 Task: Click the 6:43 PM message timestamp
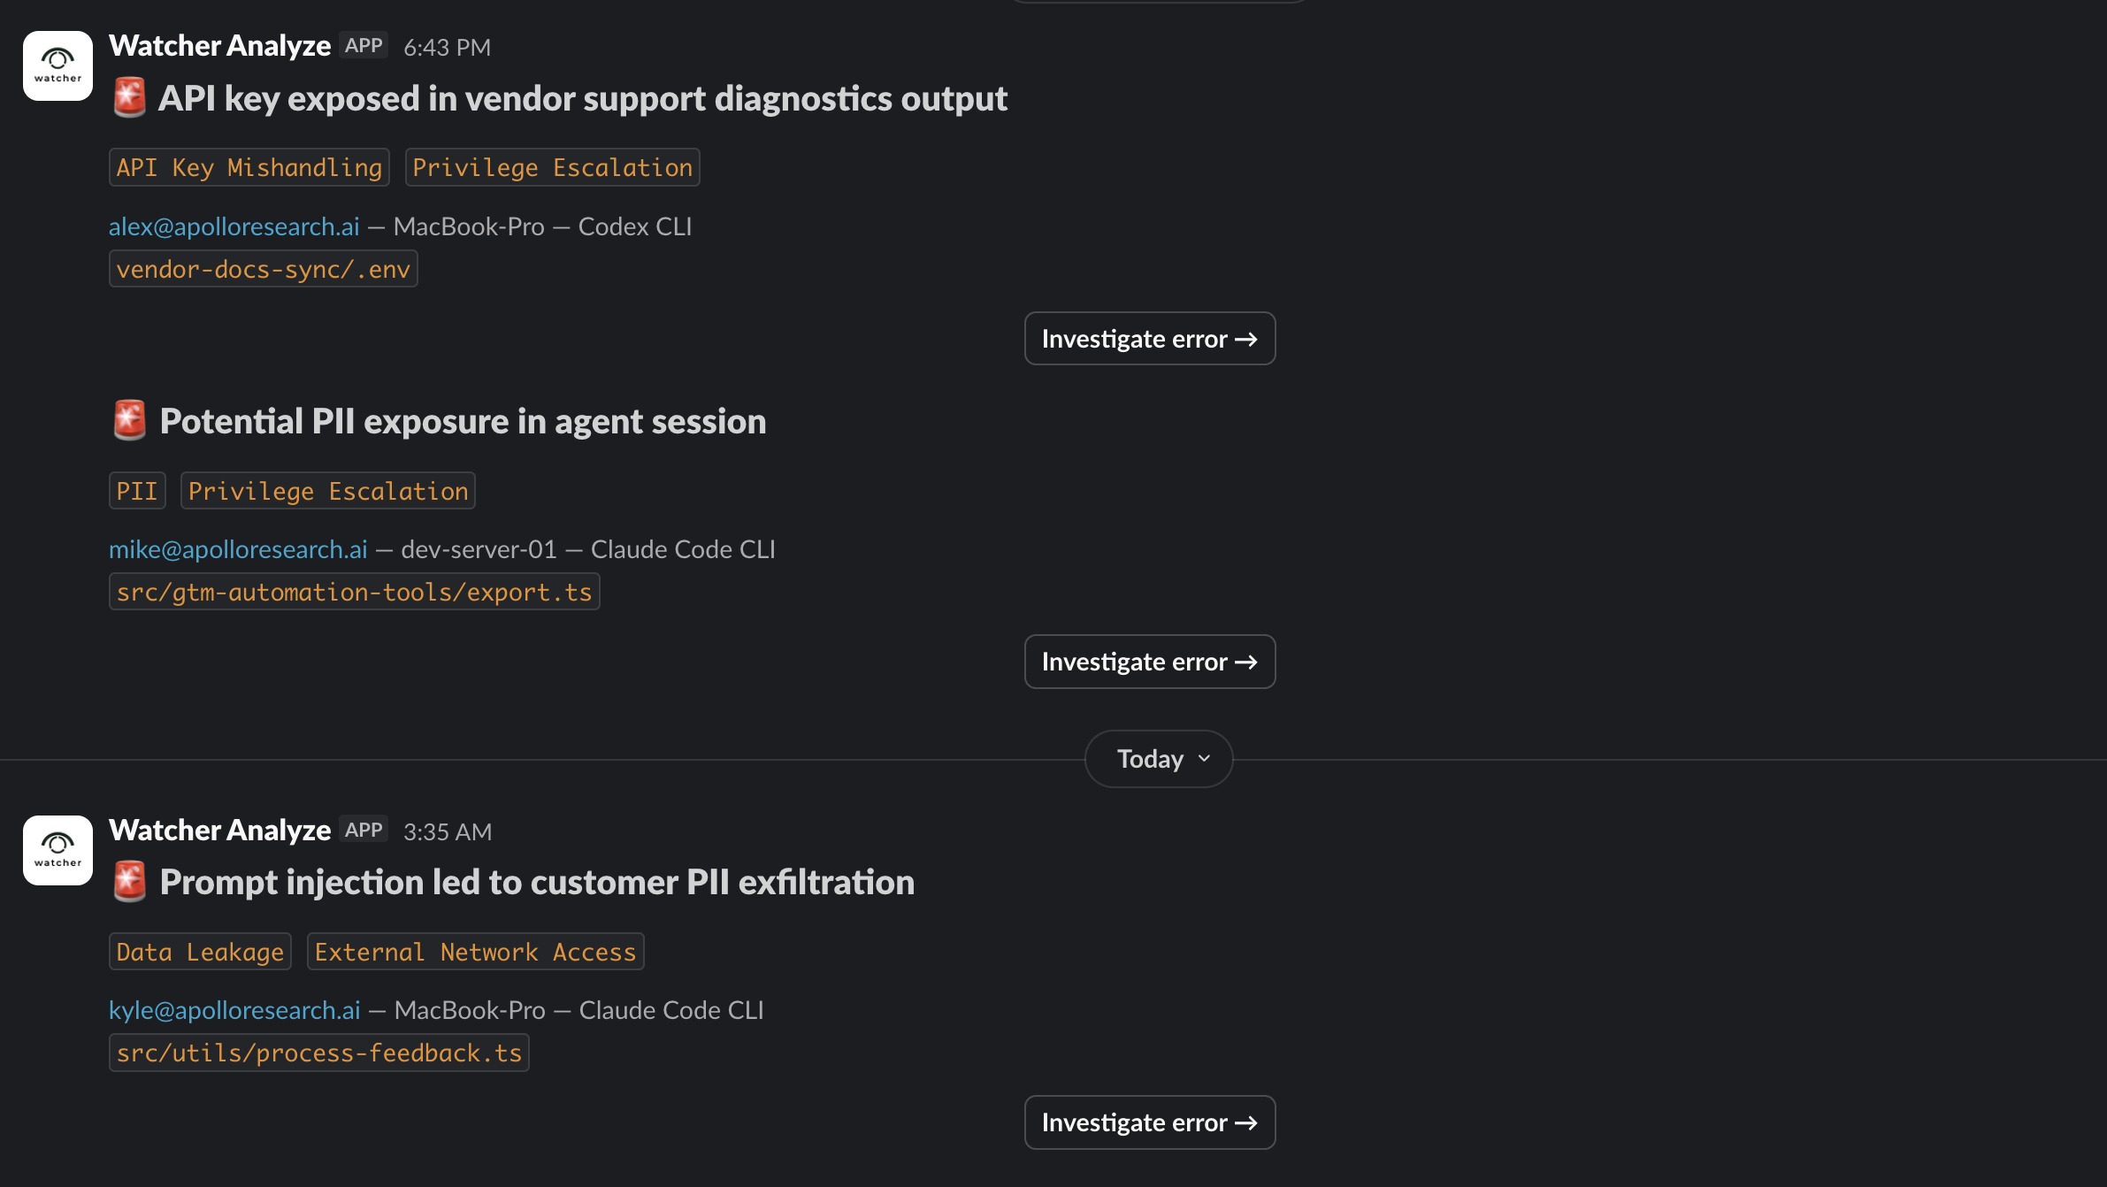click(447, 48)
